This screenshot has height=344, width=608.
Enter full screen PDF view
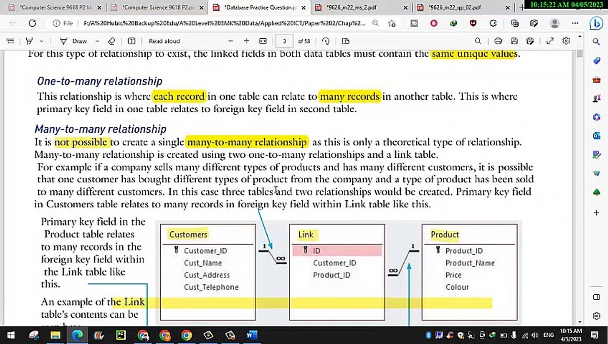point(550,41)
